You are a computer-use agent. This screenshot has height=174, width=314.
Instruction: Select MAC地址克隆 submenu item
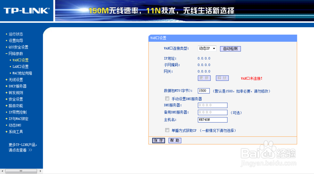coord(22,73)
